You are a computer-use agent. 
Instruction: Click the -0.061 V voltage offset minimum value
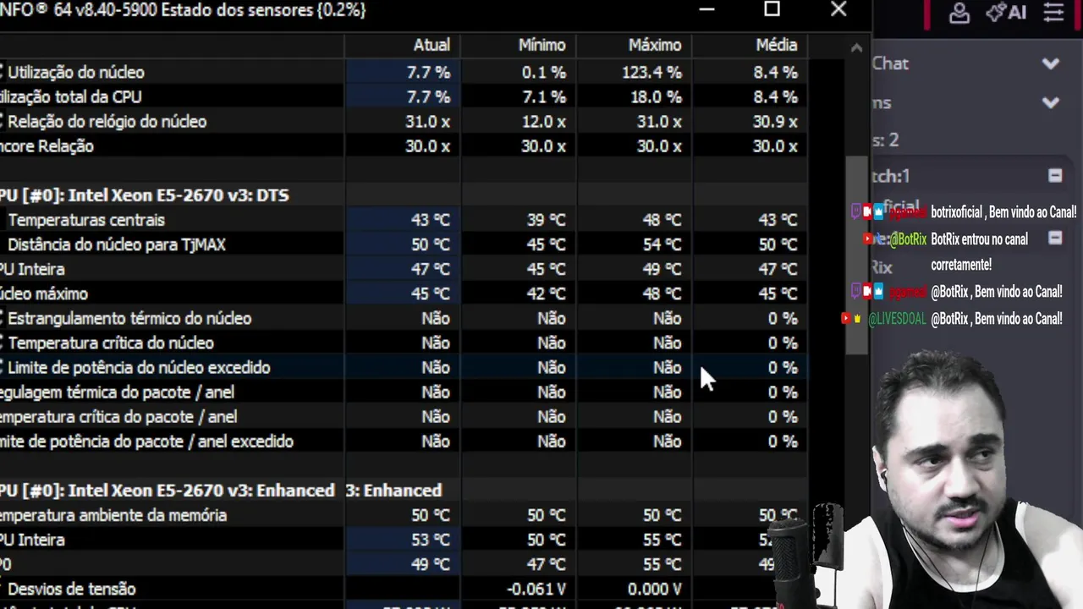coord(536,589)
